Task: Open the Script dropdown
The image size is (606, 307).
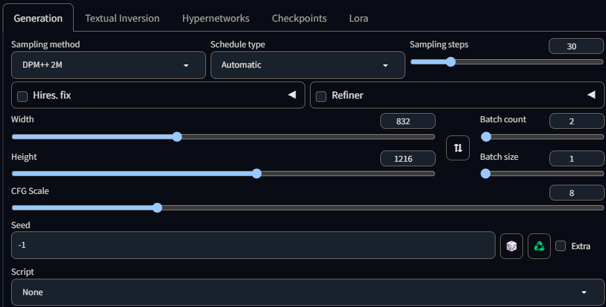Action: pyautogui.click(x=307, y=292)
